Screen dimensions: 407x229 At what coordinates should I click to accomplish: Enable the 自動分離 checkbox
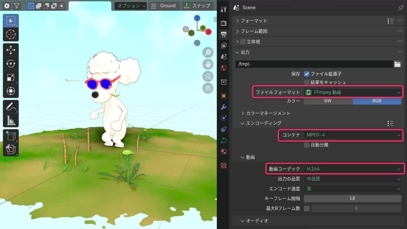(x=306, y=145)
